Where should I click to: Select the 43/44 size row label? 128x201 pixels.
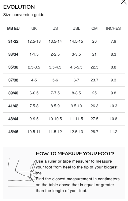tap(13, 119)
